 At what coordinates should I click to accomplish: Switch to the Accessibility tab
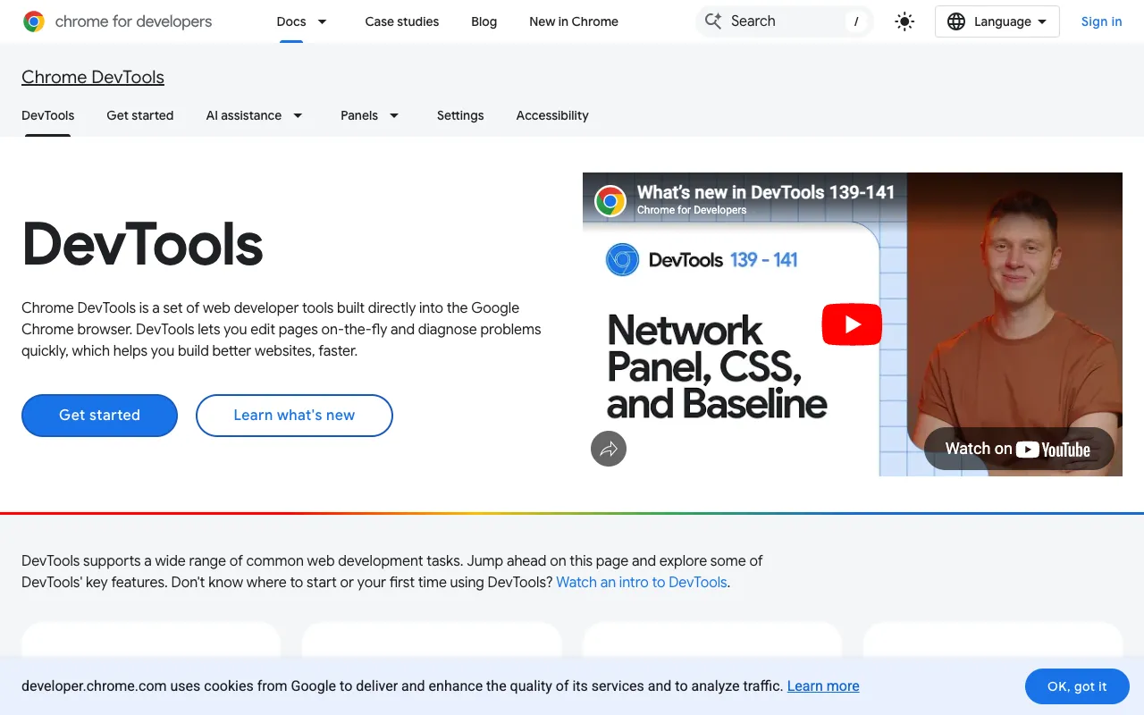[551, 115]
